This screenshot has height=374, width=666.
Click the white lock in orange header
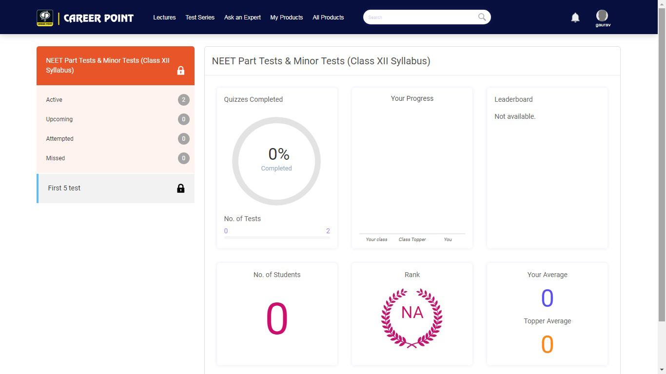(x=181, y=70)
